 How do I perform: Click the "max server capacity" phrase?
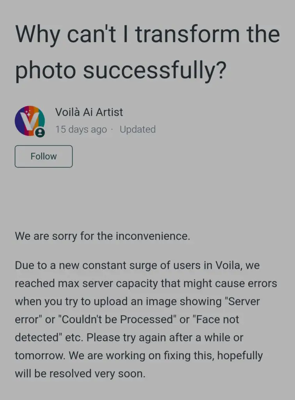click(108, 284)
